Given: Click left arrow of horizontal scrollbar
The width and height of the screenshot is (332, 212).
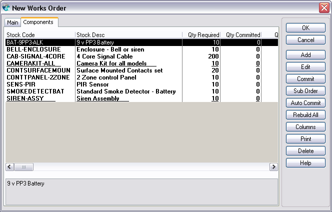Looking at the screenshot, I should 9,167.
